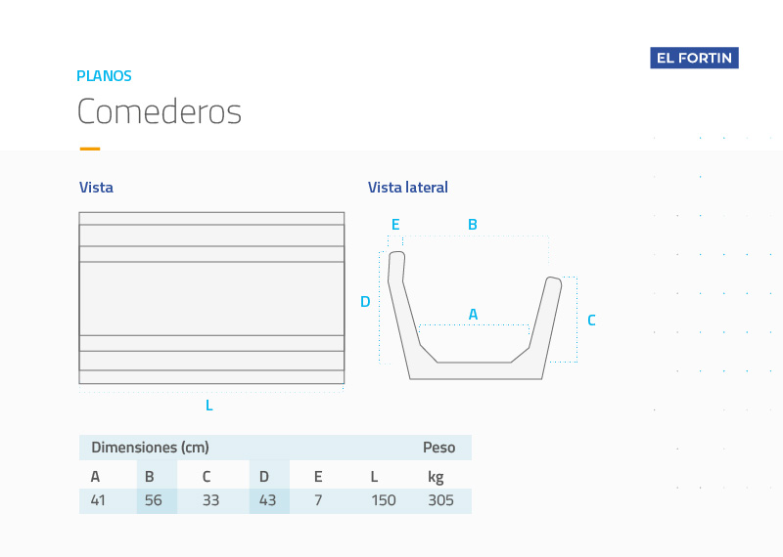
Task: Click dimension label E on side view
Action: 395,225
